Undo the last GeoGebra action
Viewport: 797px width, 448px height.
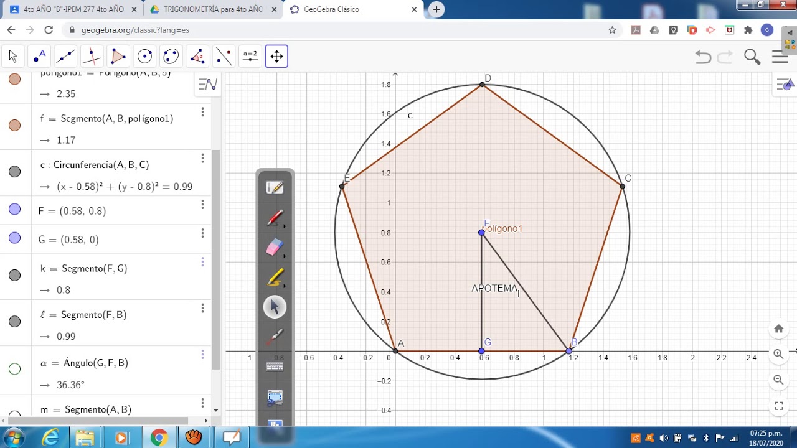point(703,57)
